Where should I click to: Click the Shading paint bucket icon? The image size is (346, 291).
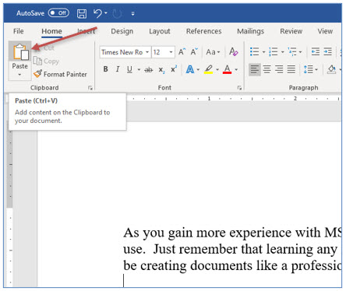click(331, 69)
